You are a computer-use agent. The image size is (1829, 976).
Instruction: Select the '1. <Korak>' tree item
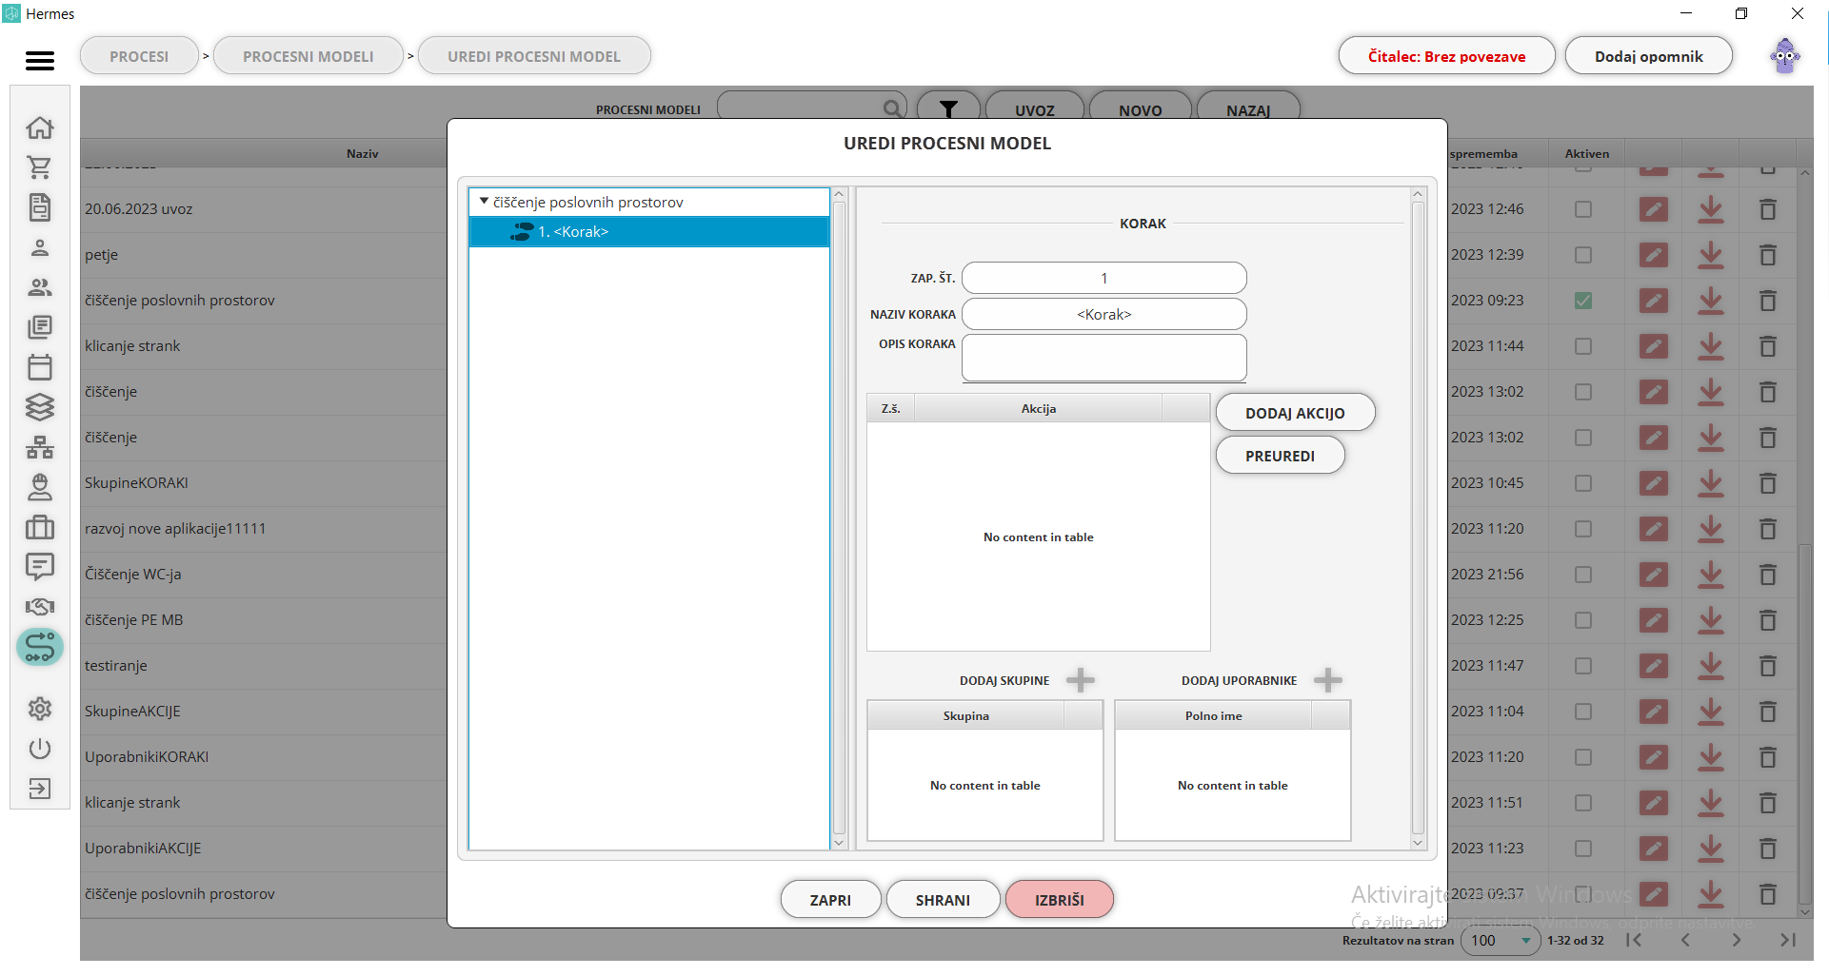tap(649, 232)
